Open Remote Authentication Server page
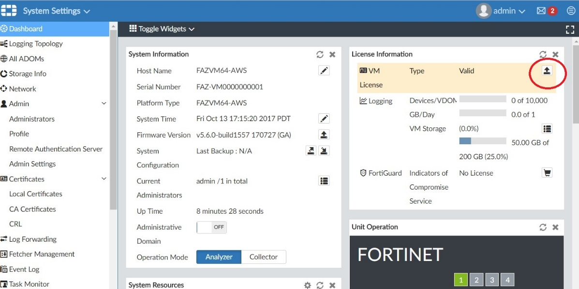 click(x=56, y=149)
